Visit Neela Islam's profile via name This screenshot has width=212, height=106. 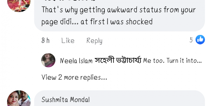[x=76, y=61]
